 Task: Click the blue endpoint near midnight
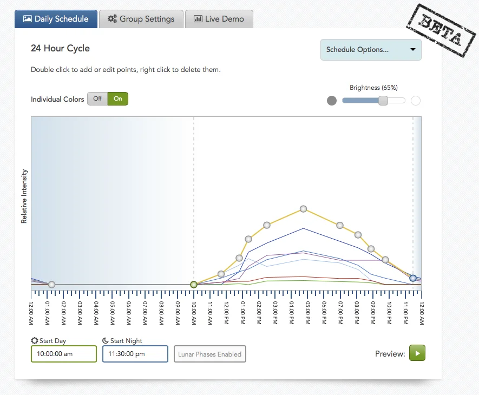coord(413,278)
